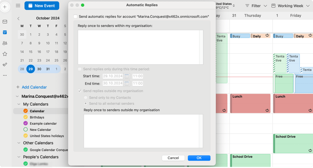Select Send to all external senders radio

pos(86,103)
